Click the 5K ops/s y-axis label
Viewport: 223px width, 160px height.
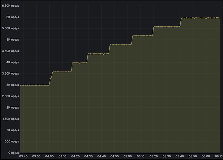click(x=12, y=40)
